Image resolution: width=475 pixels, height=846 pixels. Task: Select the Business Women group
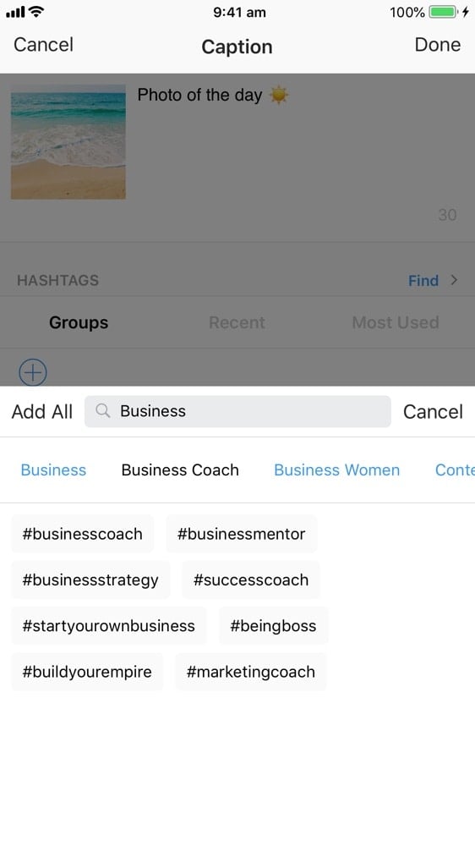(337, 470)
